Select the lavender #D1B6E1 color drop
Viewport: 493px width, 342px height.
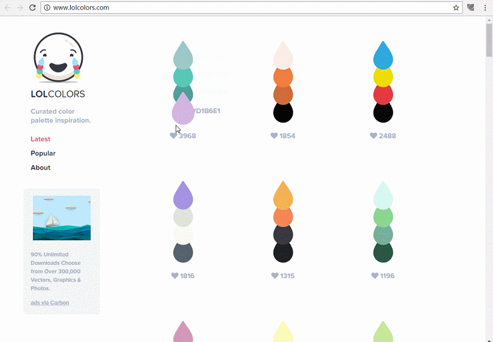click(x=183, y=109)
